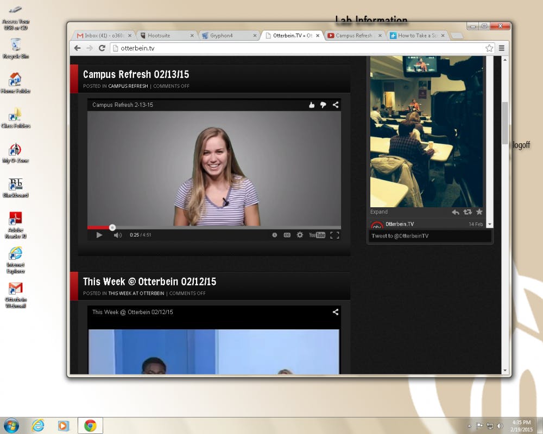The width and height of the screenshot is (543, 434).
Task: Open the Campus Refresh 02/13/15 post title
Action: coord(136,74)
